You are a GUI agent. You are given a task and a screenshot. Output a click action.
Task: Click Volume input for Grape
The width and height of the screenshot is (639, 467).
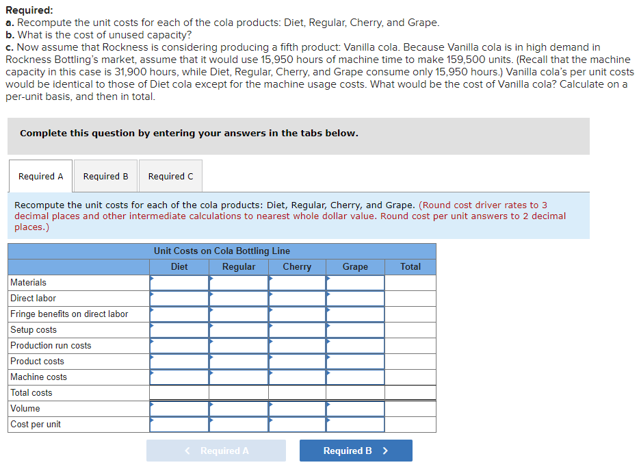point(355,409)
